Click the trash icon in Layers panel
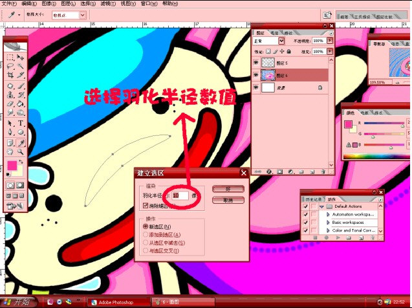Image resolution: width=412 pixels, height=308 pixels. coord(323,171)
